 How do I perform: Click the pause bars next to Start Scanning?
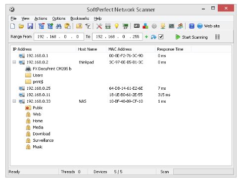click(x=217, y=37)
